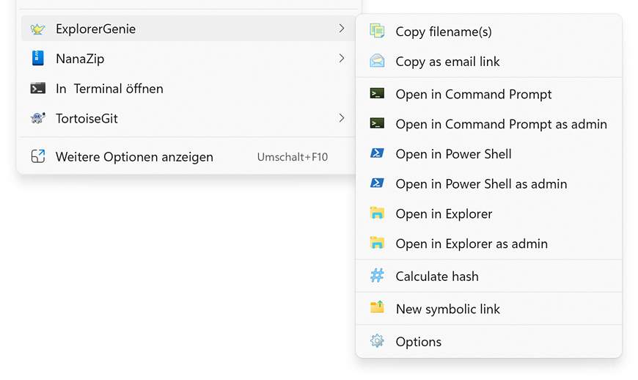Open the ExplorerGenie menu entry
Screen dimensions: 638x380
pos(188,29)
